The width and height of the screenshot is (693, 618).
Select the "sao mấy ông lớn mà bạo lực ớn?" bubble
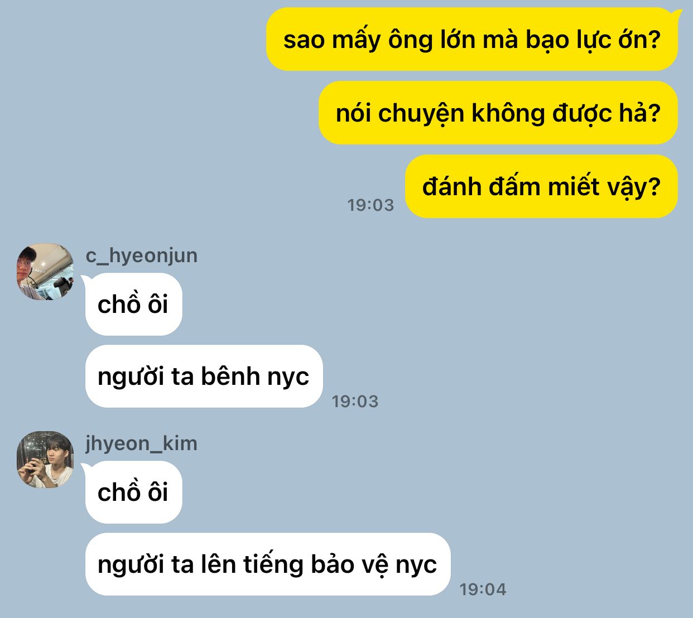pyautogui.click(x=472, y=40)
